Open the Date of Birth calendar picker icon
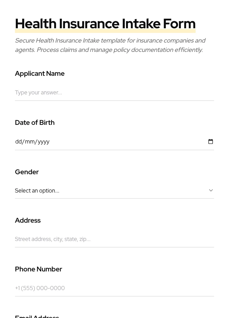229x318 pixels. pos(211,142)
